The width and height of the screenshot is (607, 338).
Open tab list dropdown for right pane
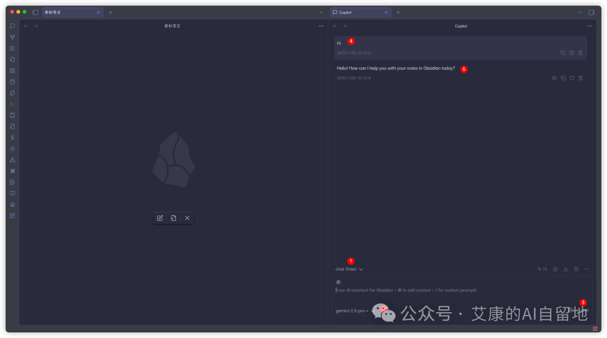(x=580, y=12)
